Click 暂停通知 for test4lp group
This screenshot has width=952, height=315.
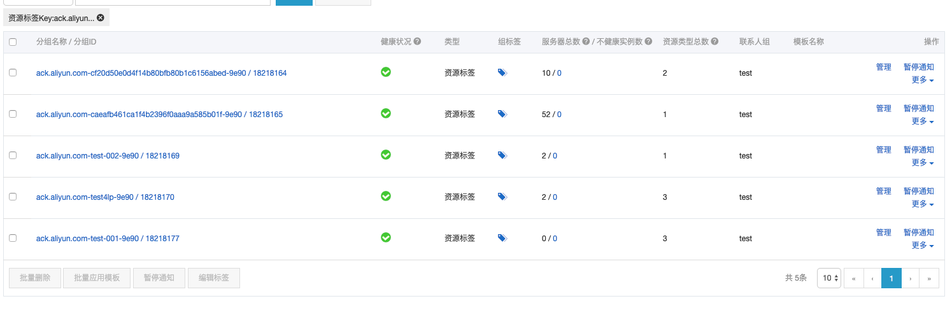tap(919, 191)
